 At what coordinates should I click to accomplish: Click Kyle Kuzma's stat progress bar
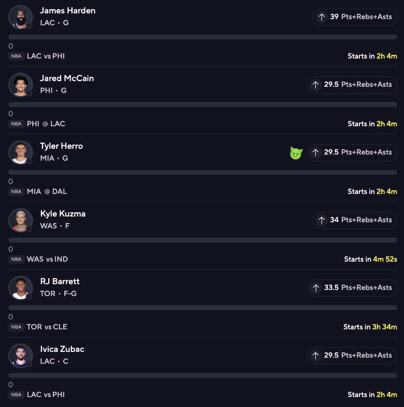pos(203,240)
